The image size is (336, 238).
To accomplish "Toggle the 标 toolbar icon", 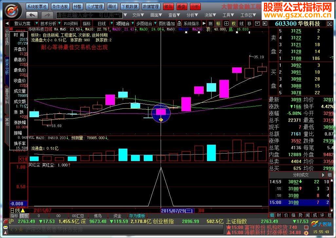I will point(218,23).
